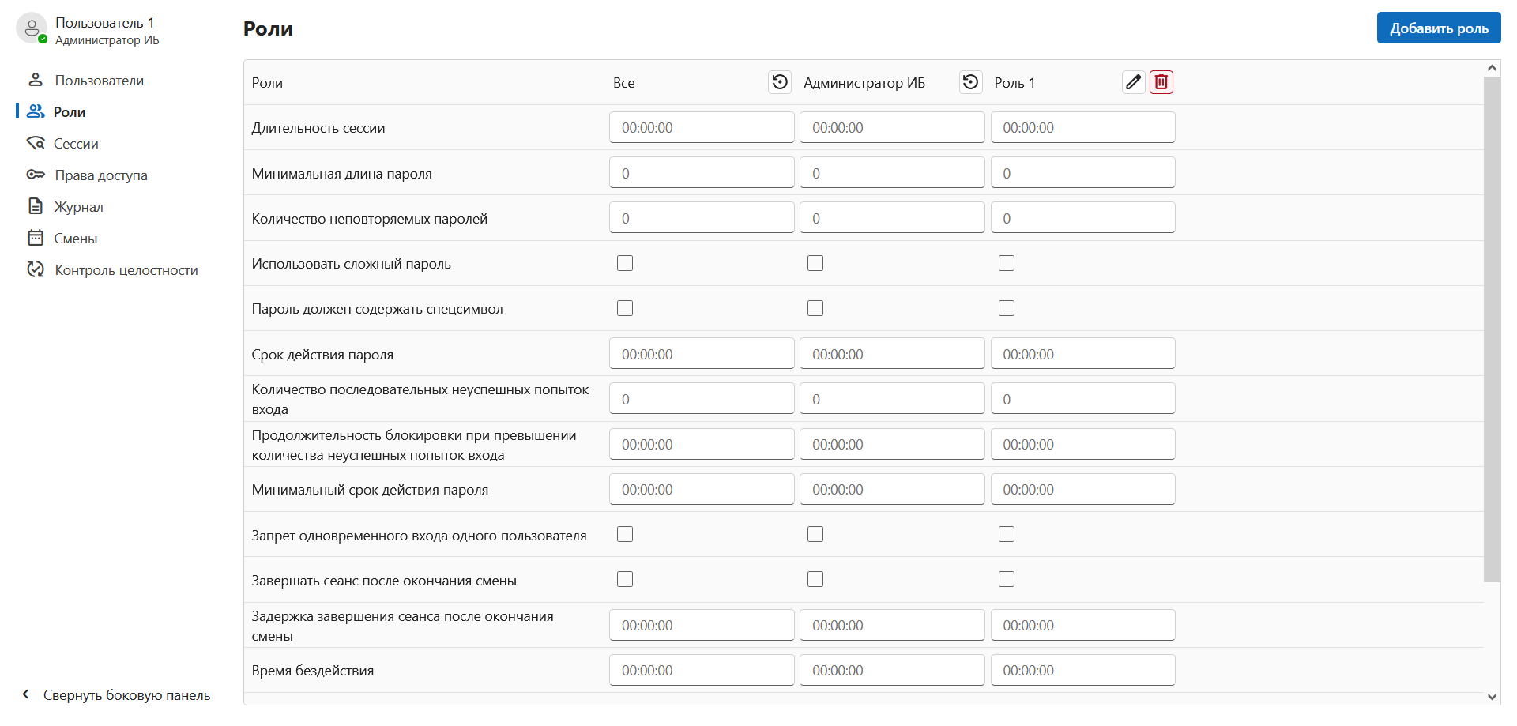
Task: Check Завершать сеанс после смены for Роль 1
Action: [x=1007, y=579]
